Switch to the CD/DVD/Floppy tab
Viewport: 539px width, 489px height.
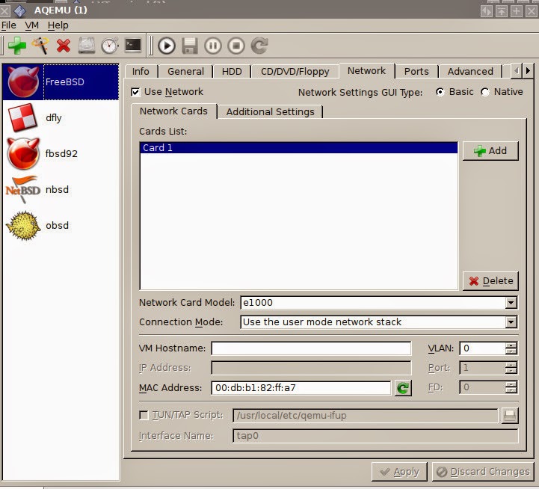click(x=295, y=71)
